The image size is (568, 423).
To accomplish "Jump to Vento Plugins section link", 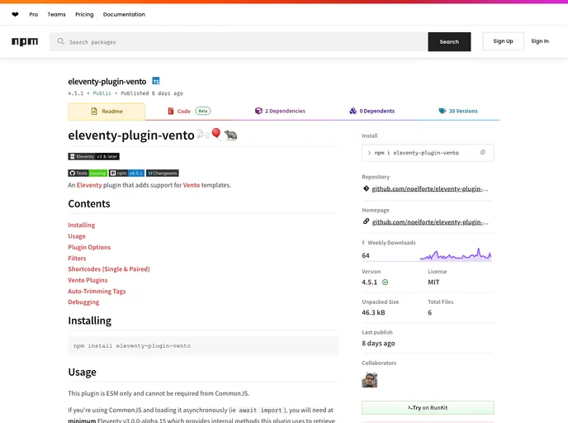I will click(88, 280).
